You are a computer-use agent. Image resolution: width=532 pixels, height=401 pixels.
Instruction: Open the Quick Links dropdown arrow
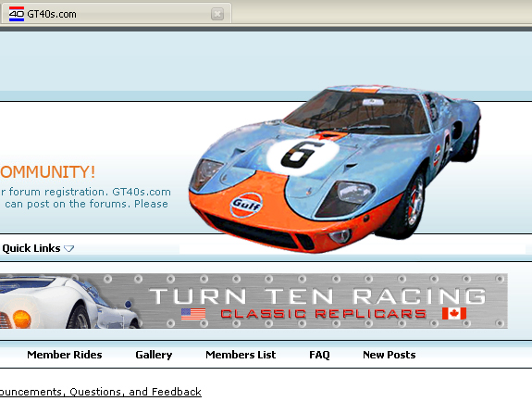pyautogui.click(x=68, y=248)
